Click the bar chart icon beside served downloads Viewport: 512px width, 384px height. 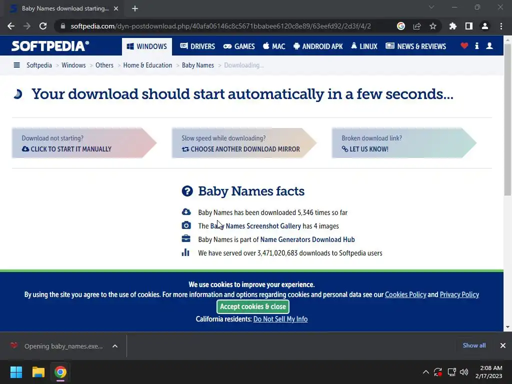[185, 252]
